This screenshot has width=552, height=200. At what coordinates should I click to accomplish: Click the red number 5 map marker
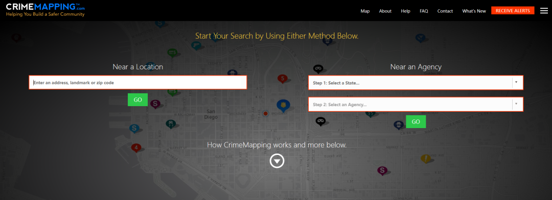[x=282, y=79]
